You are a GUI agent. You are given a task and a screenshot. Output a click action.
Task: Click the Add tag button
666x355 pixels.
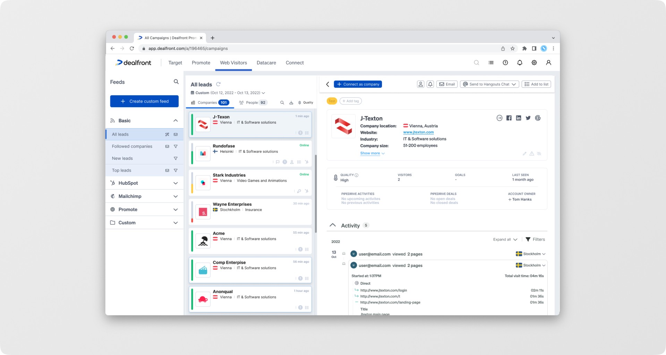coord(351,101)
